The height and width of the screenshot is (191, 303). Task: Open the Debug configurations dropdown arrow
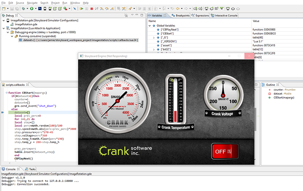tap(27, 9)
